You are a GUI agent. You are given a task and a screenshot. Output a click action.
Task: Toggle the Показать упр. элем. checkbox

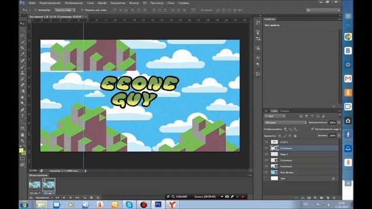(x=82, y=10)
